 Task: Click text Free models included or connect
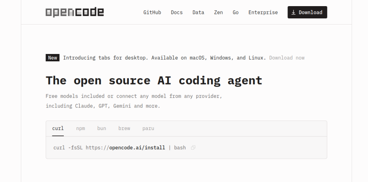(134, 96)
